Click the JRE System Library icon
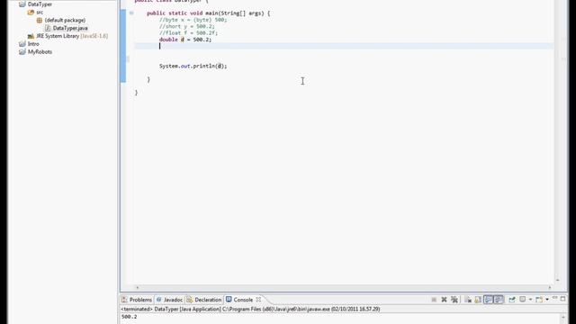576x324 pixels. tap(31, 36)
